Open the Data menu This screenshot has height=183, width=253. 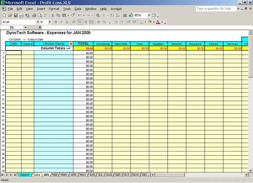point(78,9)
